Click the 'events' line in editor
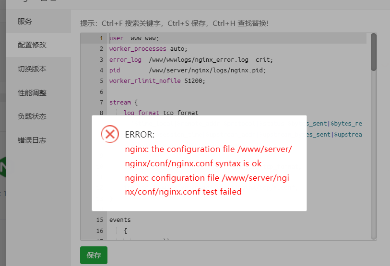 [x=120, y=220]
